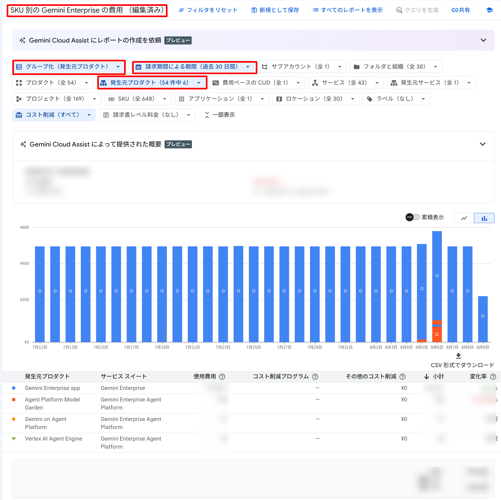This screenshot has width=501, height=500.
Task: Open the プロダクト（全 54）filter
Action: 53,83
